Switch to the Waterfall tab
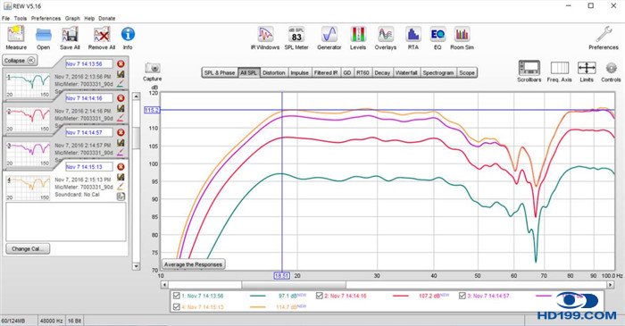 coord(406,72)
